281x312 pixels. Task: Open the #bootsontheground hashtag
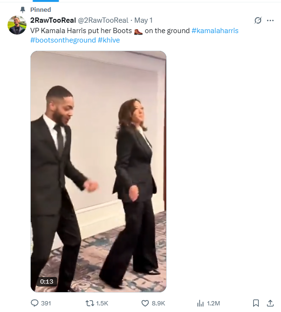[63, 40]
